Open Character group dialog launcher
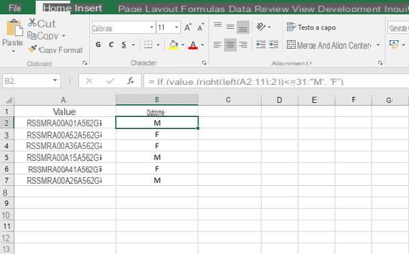This screenshot has width=409, height=254. tap(204, 63)
